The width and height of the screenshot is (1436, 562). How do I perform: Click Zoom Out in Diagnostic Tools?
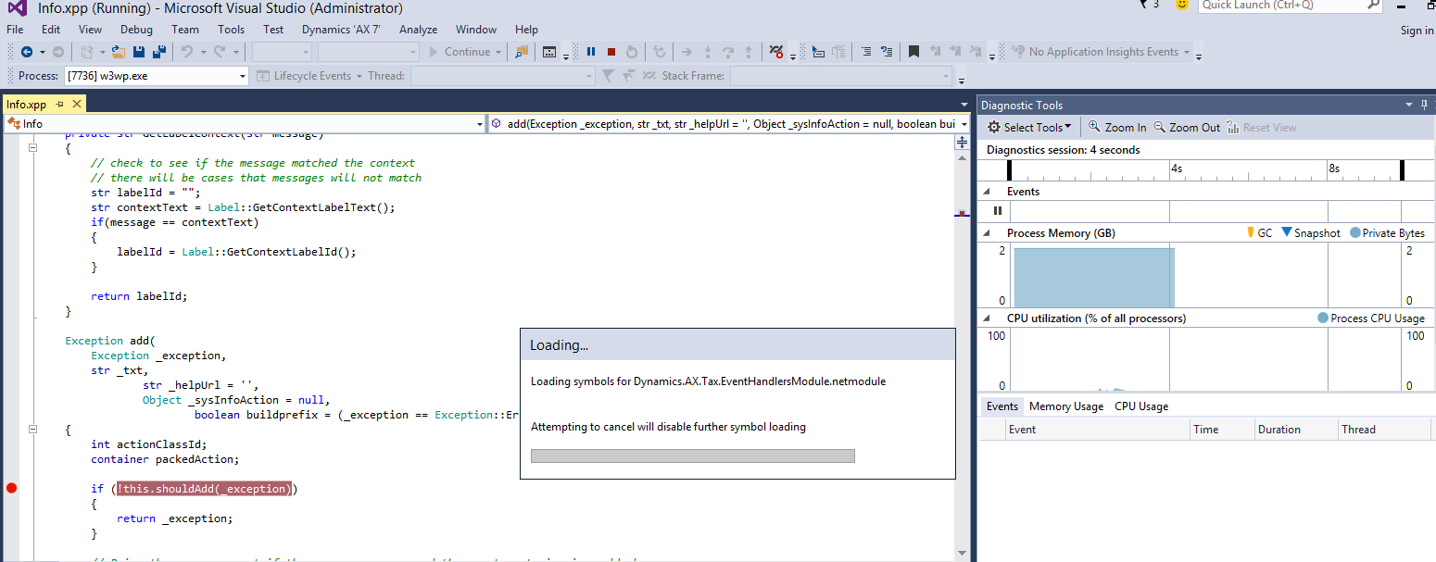pos(1187,128)
